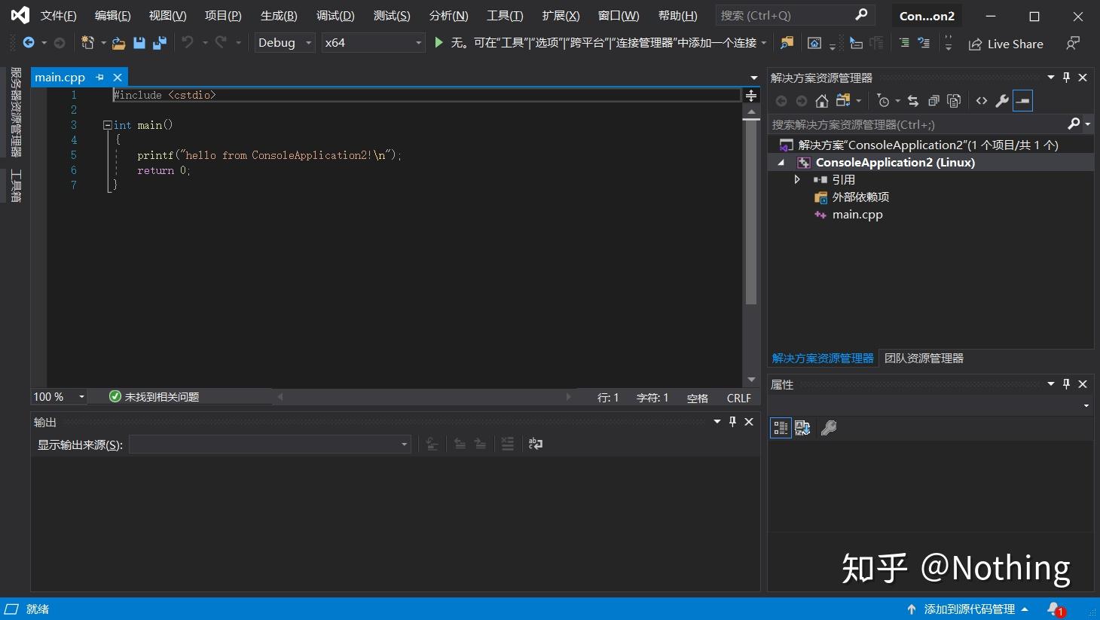Unpin the main.cpp editor tab
This screenshot has height=620, width=1100.
[x=99, y=77]
